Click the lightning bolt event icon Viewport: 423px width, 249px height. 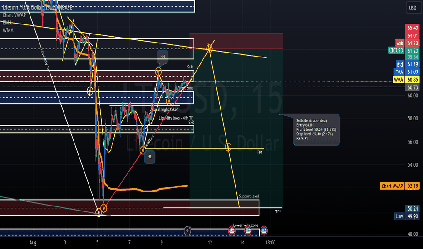click(x=187, y=230)
